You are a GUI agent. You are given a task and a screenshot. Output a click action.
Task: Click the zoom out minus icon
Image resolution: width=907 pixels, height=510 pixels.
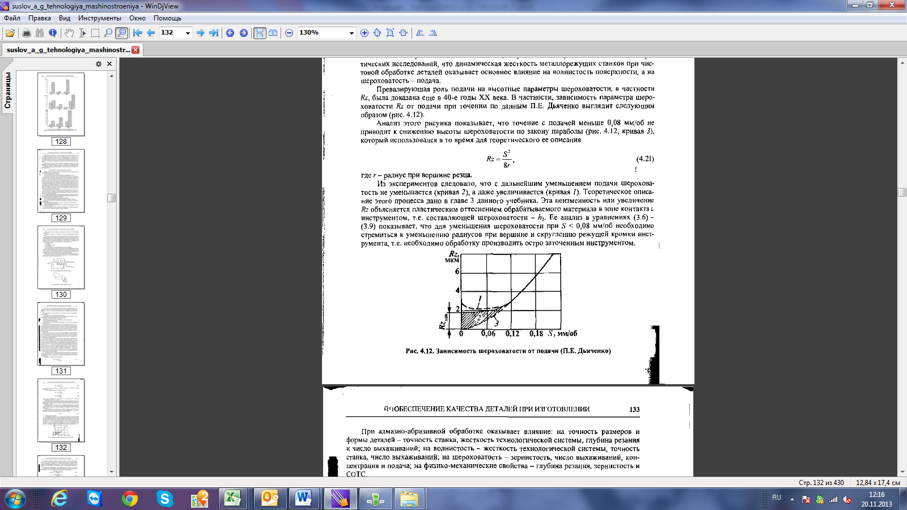click(x=289, y=33)
